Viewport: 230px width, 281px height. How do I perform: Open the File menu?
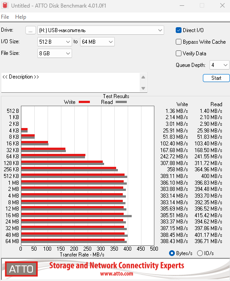5,17
